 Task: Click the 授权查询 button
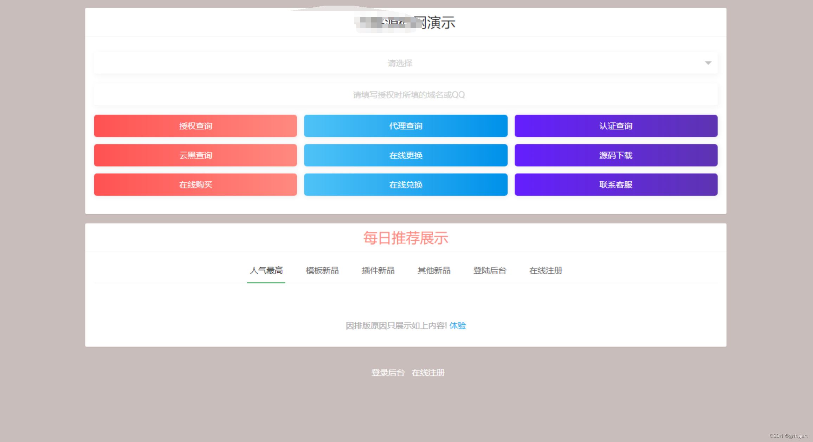pyautogui.click(x=195, y=126)
